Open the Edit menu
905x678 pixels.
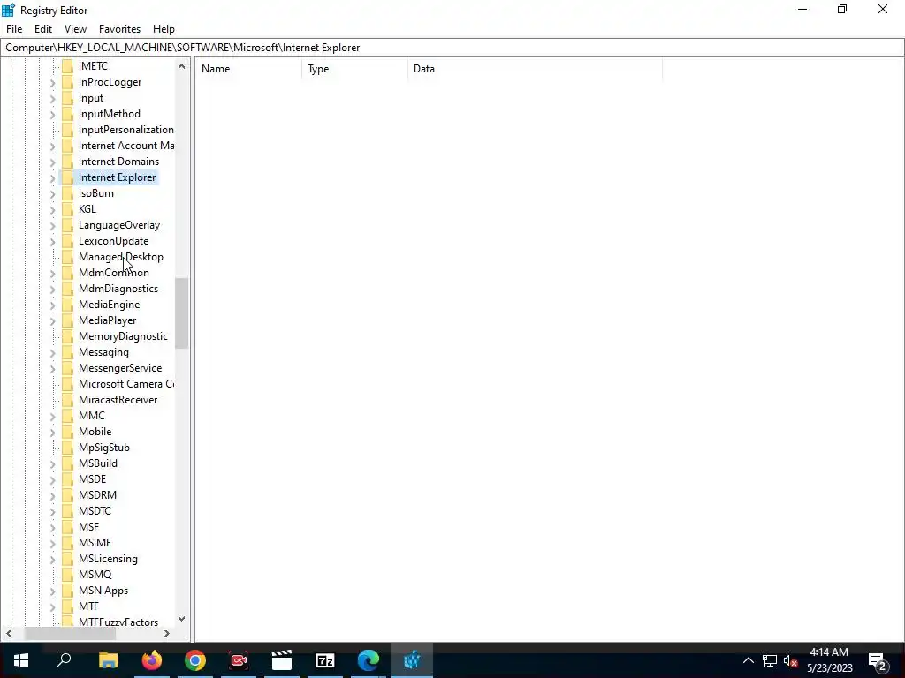43,29
